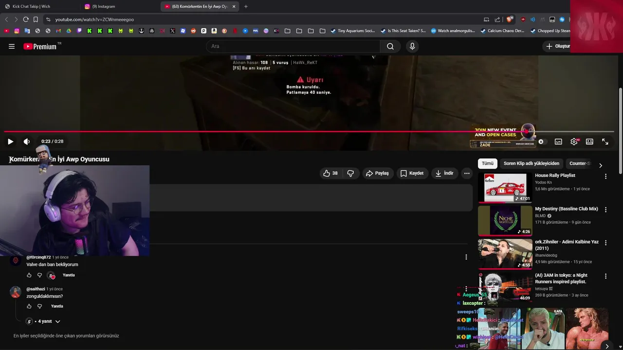The width and height of the screenshot is (623, 350).
Task: Open menu for House Rally Playlist
Action: coord(605,176)
